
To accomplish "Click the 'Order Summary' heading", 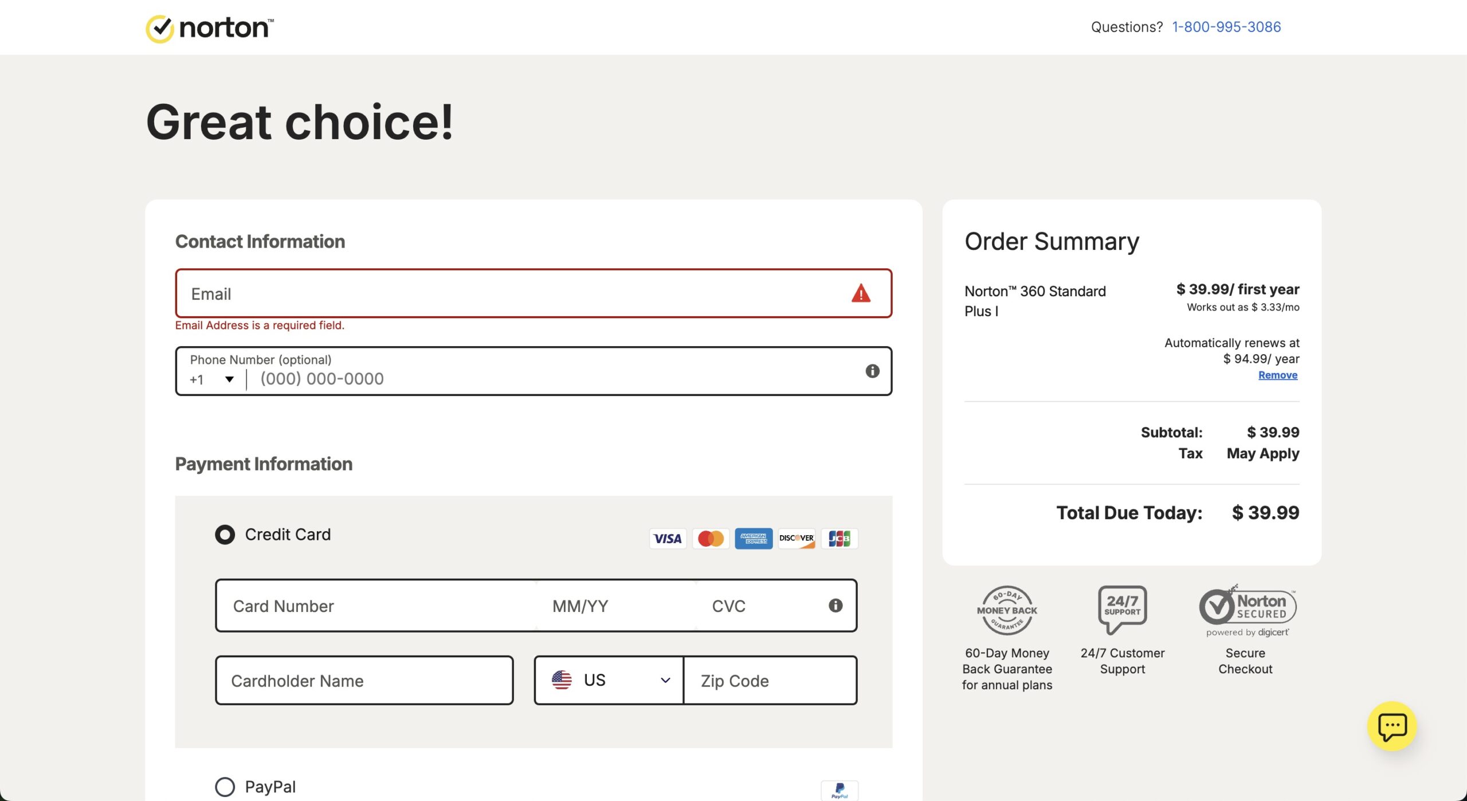I will click(x=1052, y=241).
